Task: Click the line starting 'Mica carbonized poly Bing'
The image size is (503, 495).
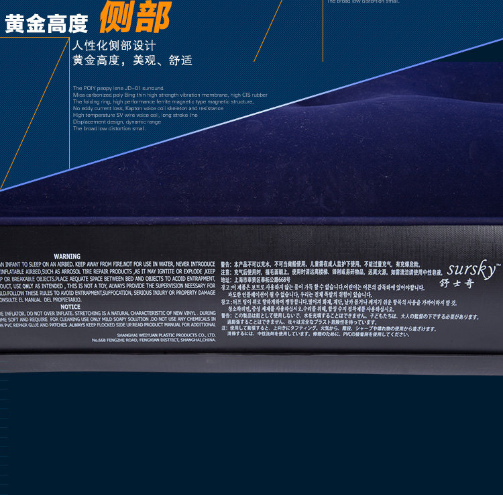Action: (170, 95)
